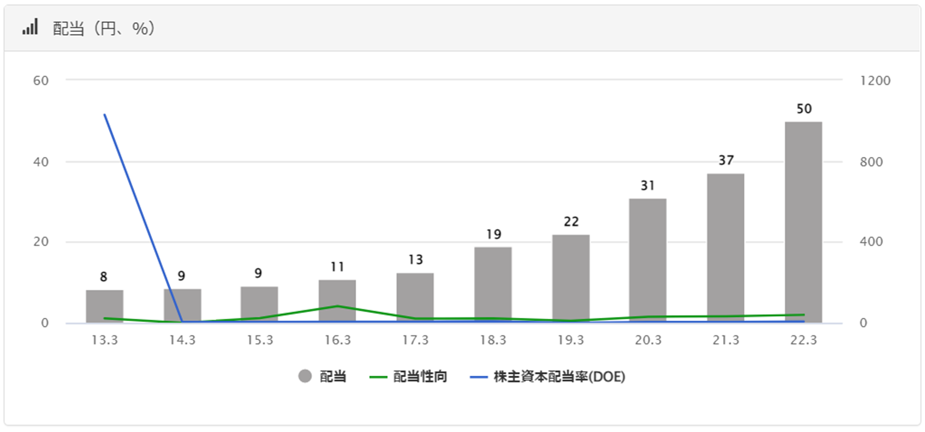The width and height of the screenshot is (925, 432).
Task: Toggle the 配当 legend gray circle
Action: [305, 376]
